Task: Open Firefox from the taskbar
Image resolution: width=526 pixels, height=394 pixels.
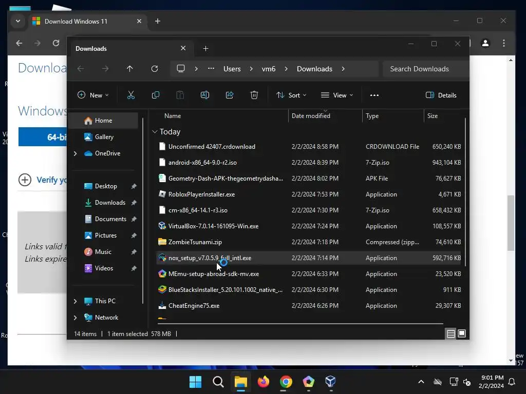Action: pyautogui.click(x=264, y=382)
